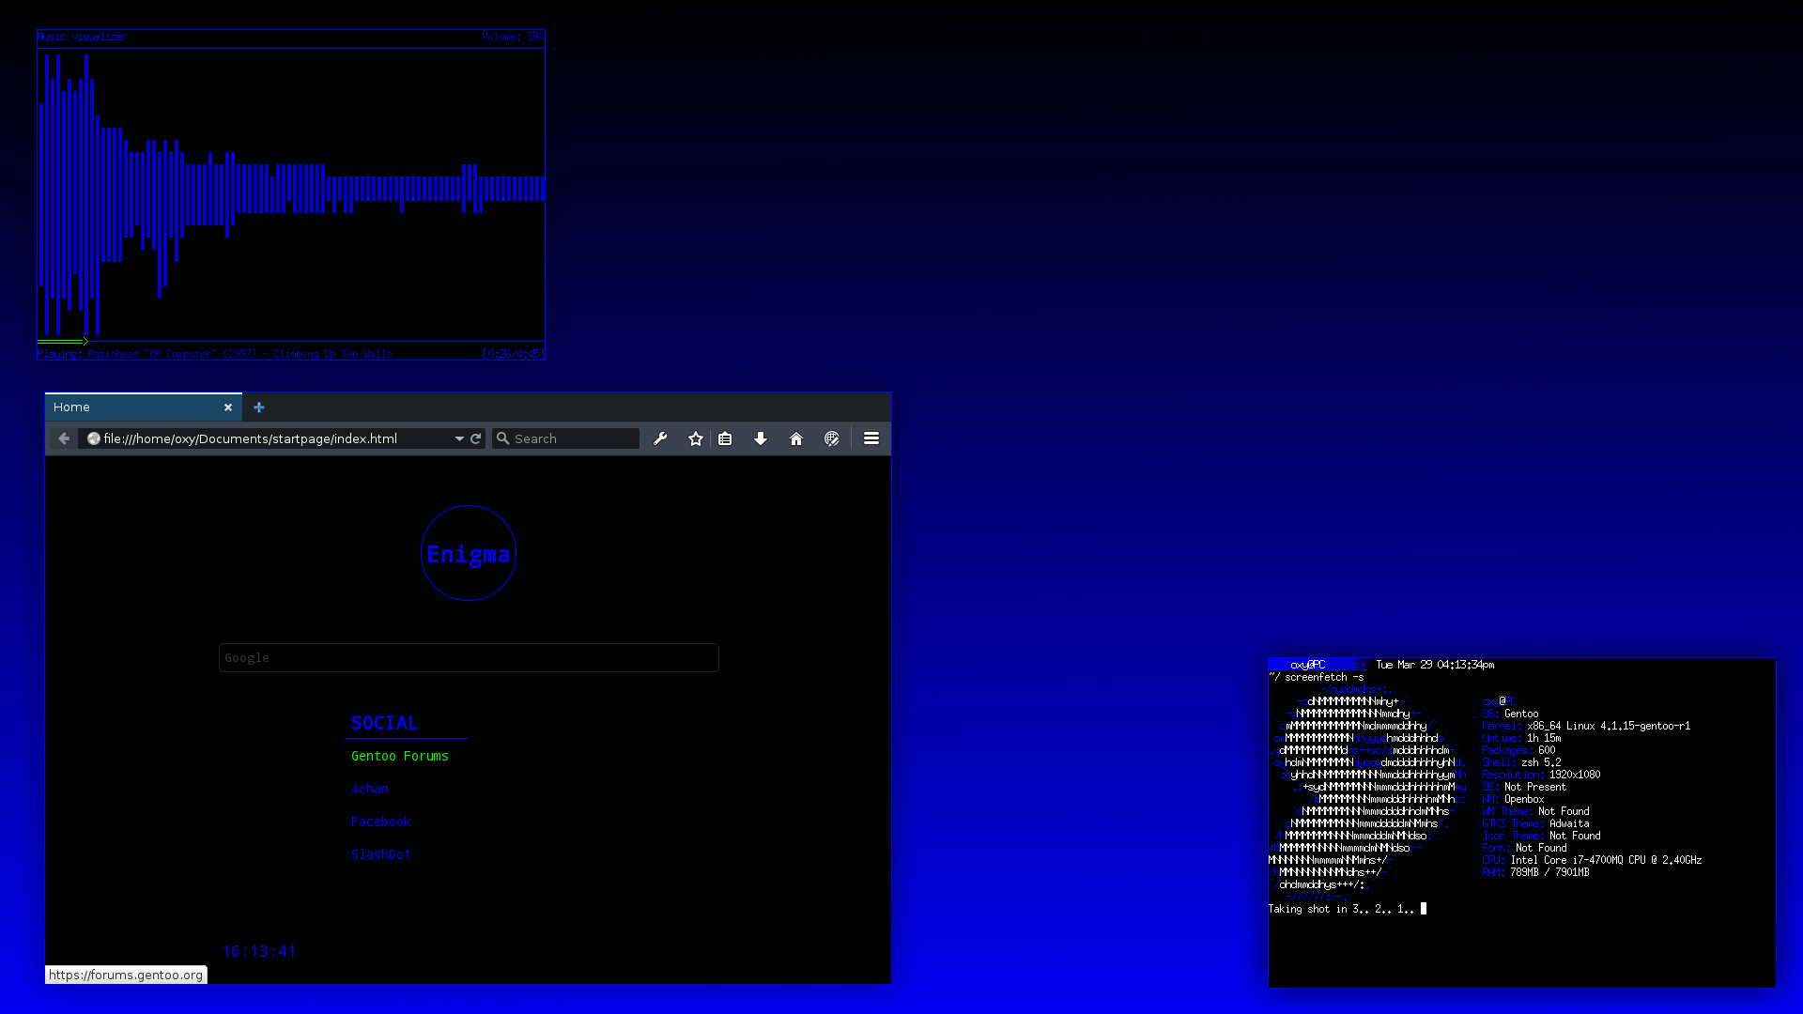Click the elapsed time counter in visualizer
The height and width of the screenshot is (1014, 1803).
coord(514,354)
